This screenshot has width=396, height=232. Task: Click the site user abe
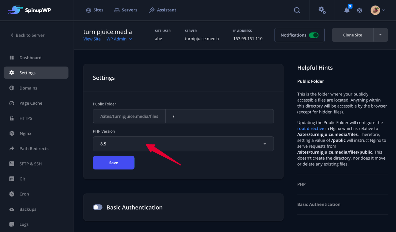158,39
